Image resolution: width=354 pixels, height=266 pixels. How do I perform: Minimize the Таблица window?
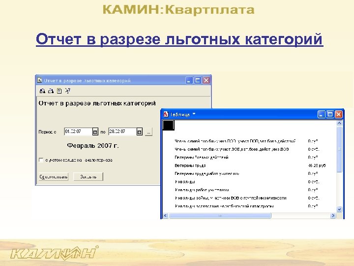(321, 114)
